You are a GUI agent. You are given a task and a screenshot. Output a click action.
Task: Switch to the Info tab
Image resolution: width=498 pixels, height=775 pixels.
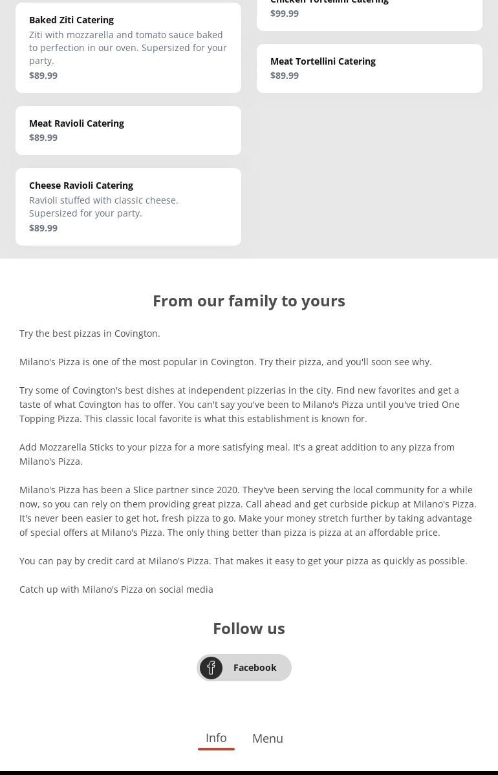click(216, 738)
